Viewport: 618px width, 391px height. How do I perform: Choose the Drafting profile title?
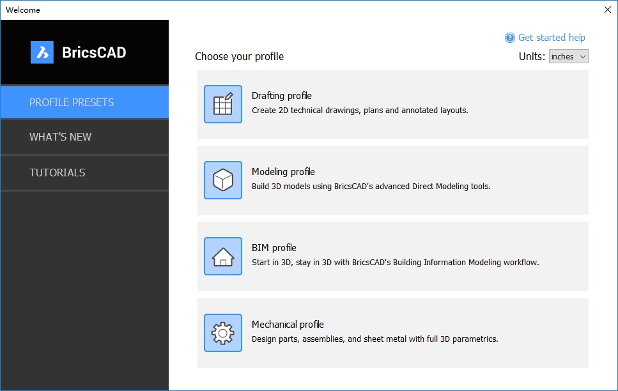(281, 96)
